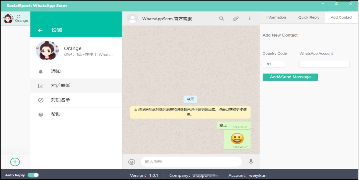Viewport: 359px width, 180px height.
Task: Open 通知 notification settings
Action: click(x=76, y=72)
